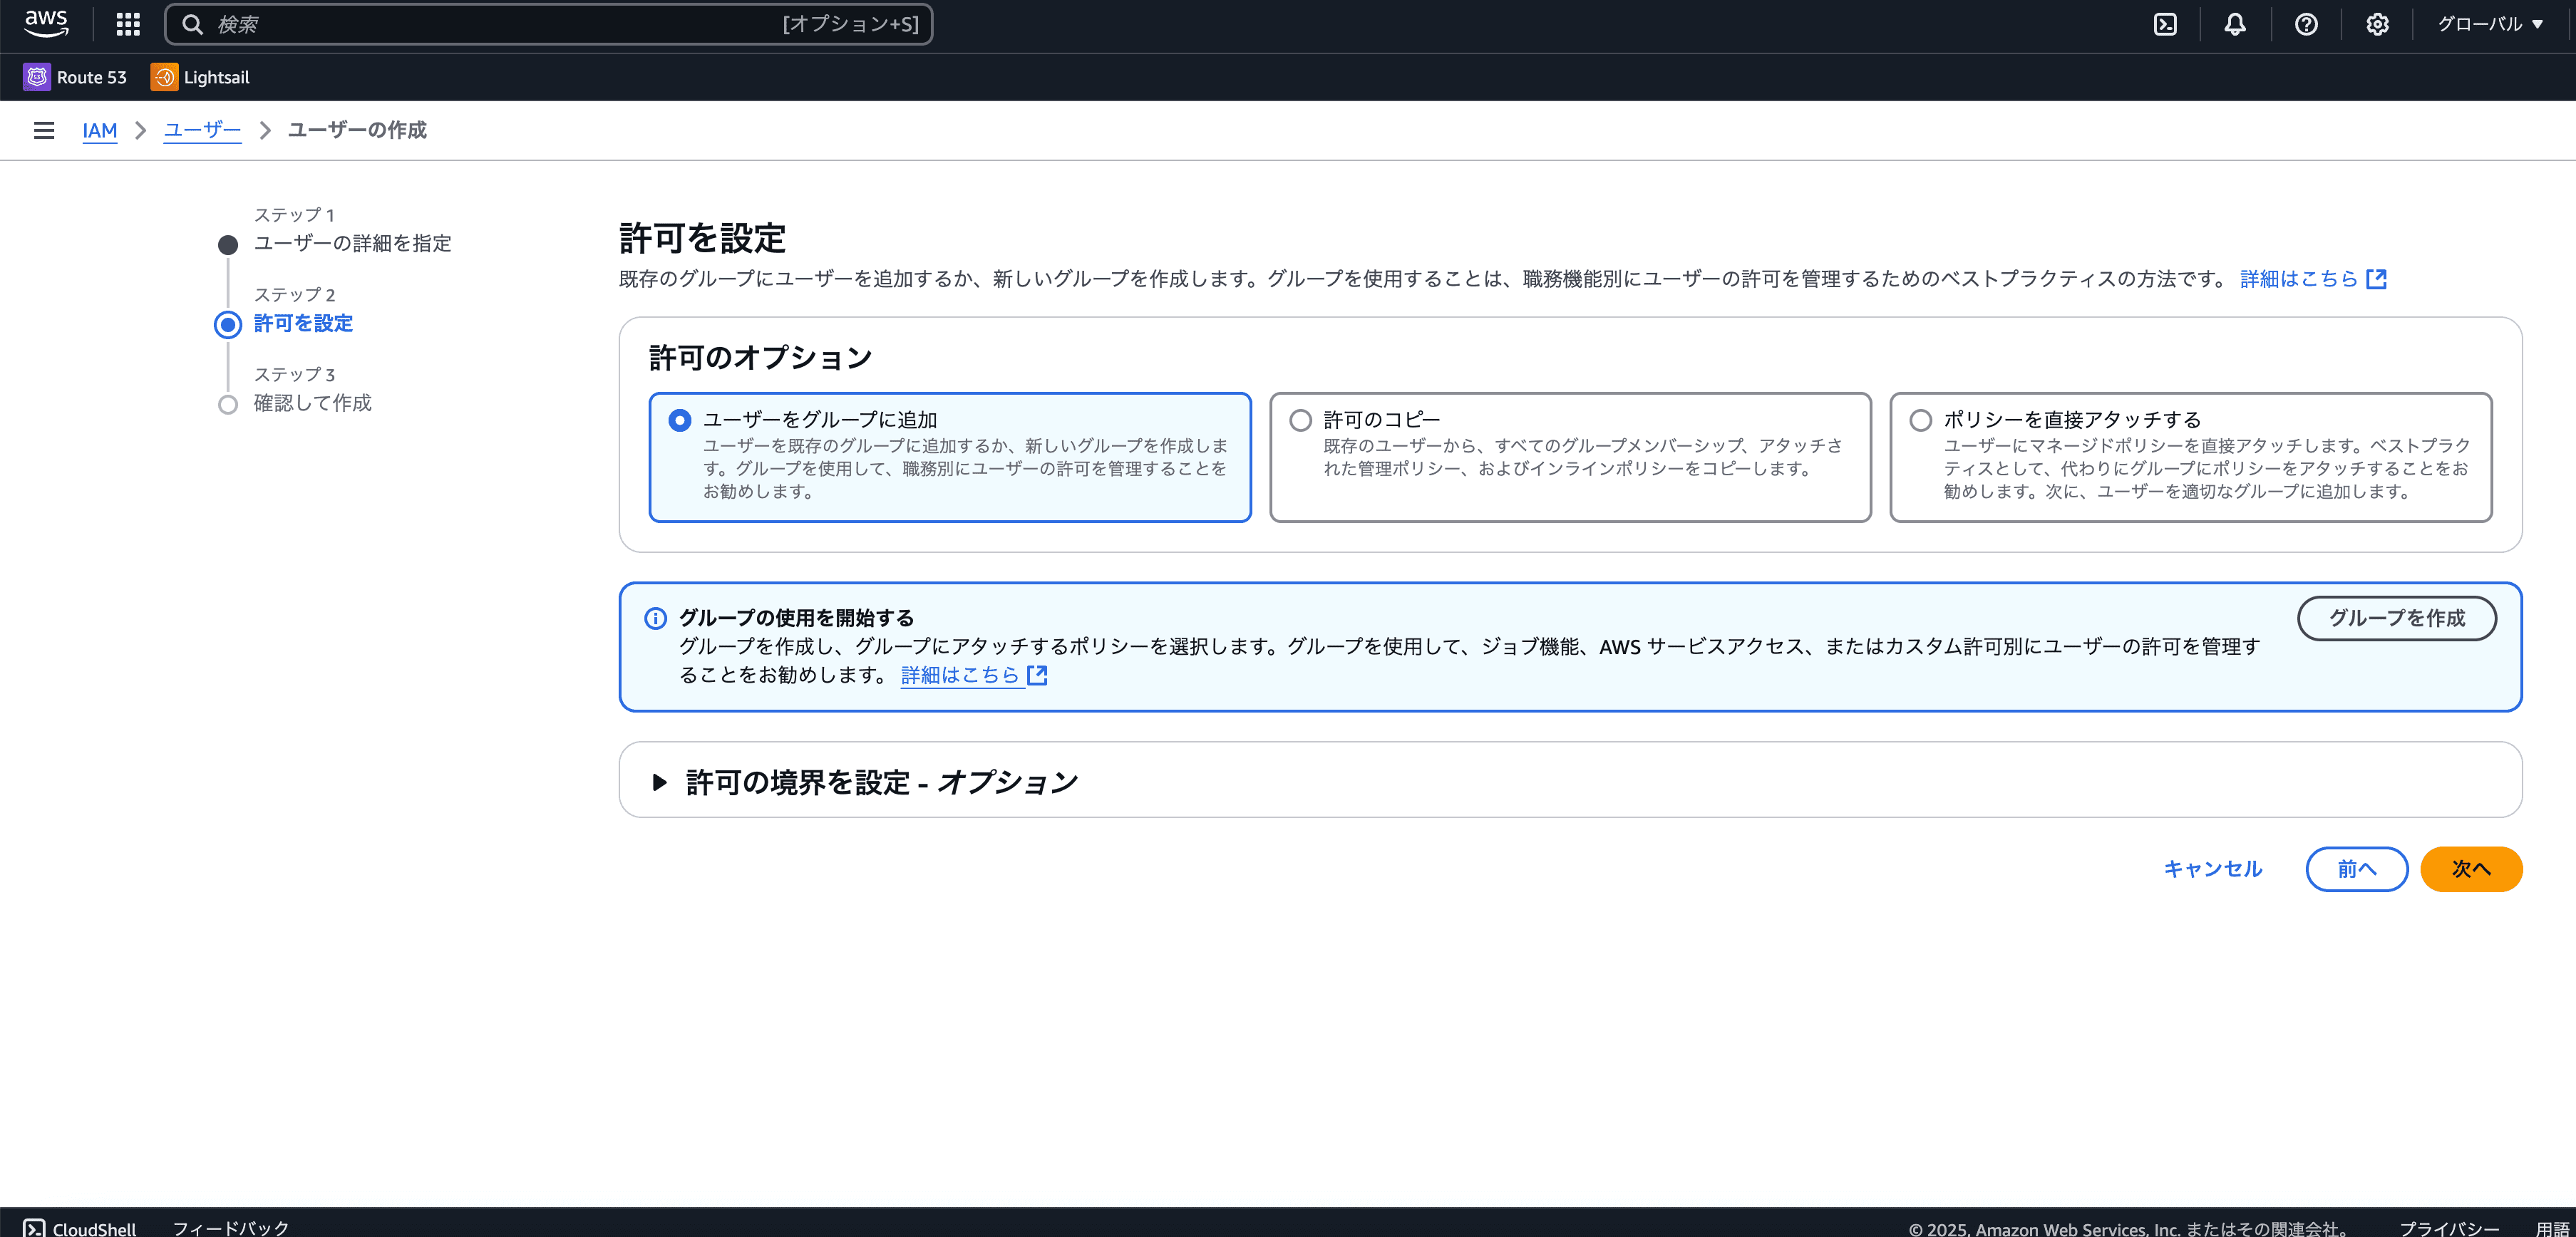2576x1237 pixels.
Task: Click the 許可のオプション heading
Action: coord(761,358)
